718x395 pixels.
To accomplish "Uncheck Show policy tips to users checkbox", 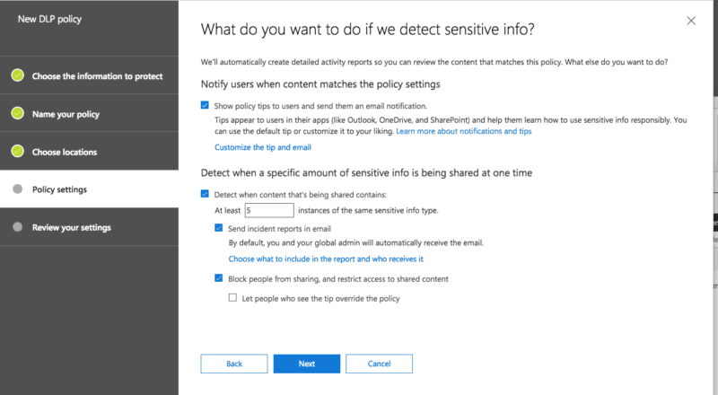I will [206, 106].
